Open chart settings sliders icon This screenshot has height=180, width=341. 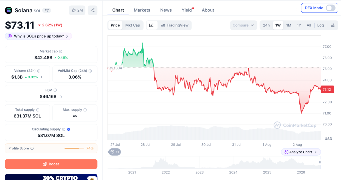[333, 25]
